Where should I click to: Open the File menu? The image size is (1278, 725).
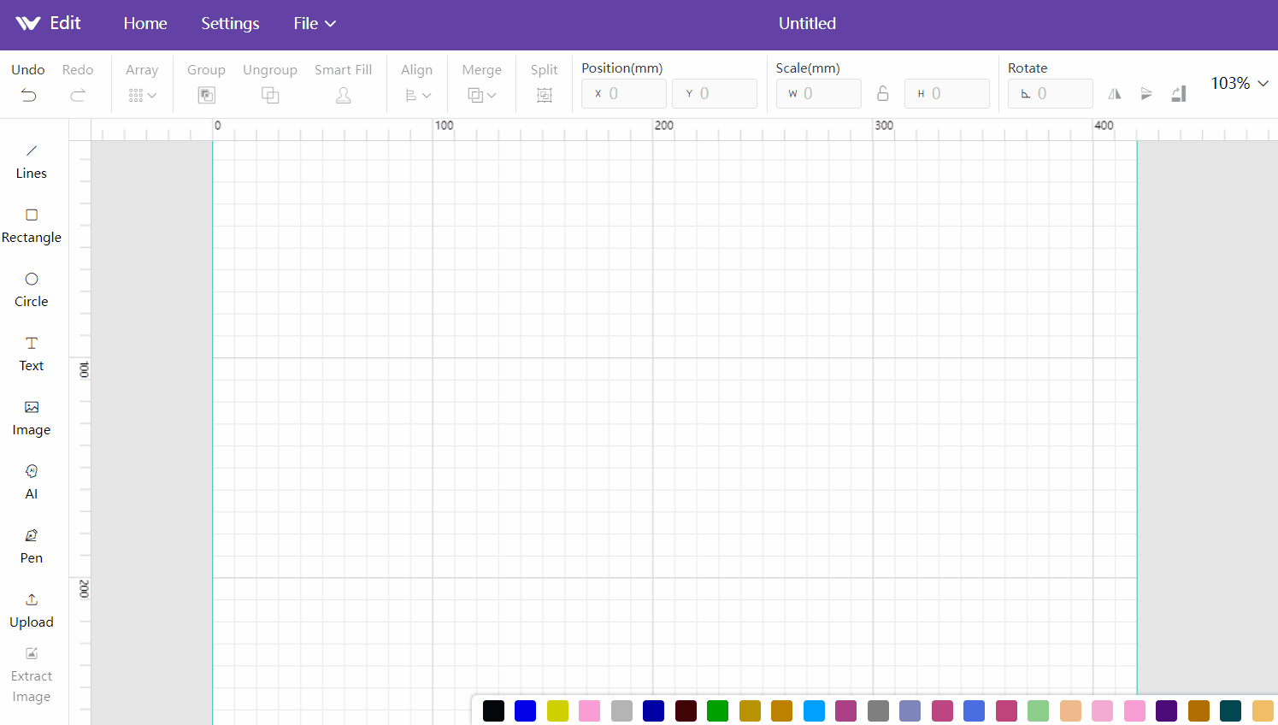pyautogui.click(x=315, y=24)
